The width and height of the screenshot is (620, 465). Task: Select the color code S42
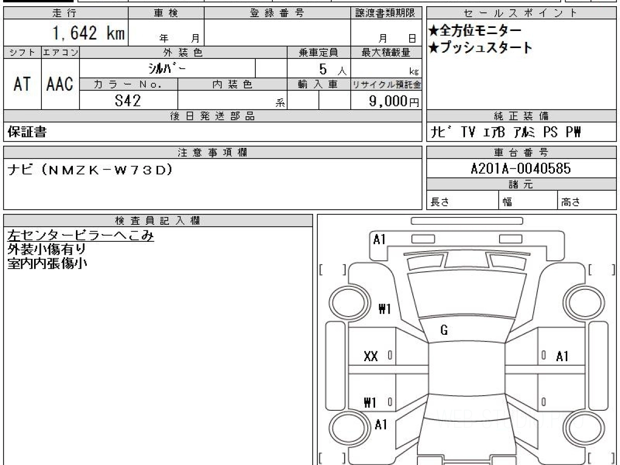tap(128, 101)
